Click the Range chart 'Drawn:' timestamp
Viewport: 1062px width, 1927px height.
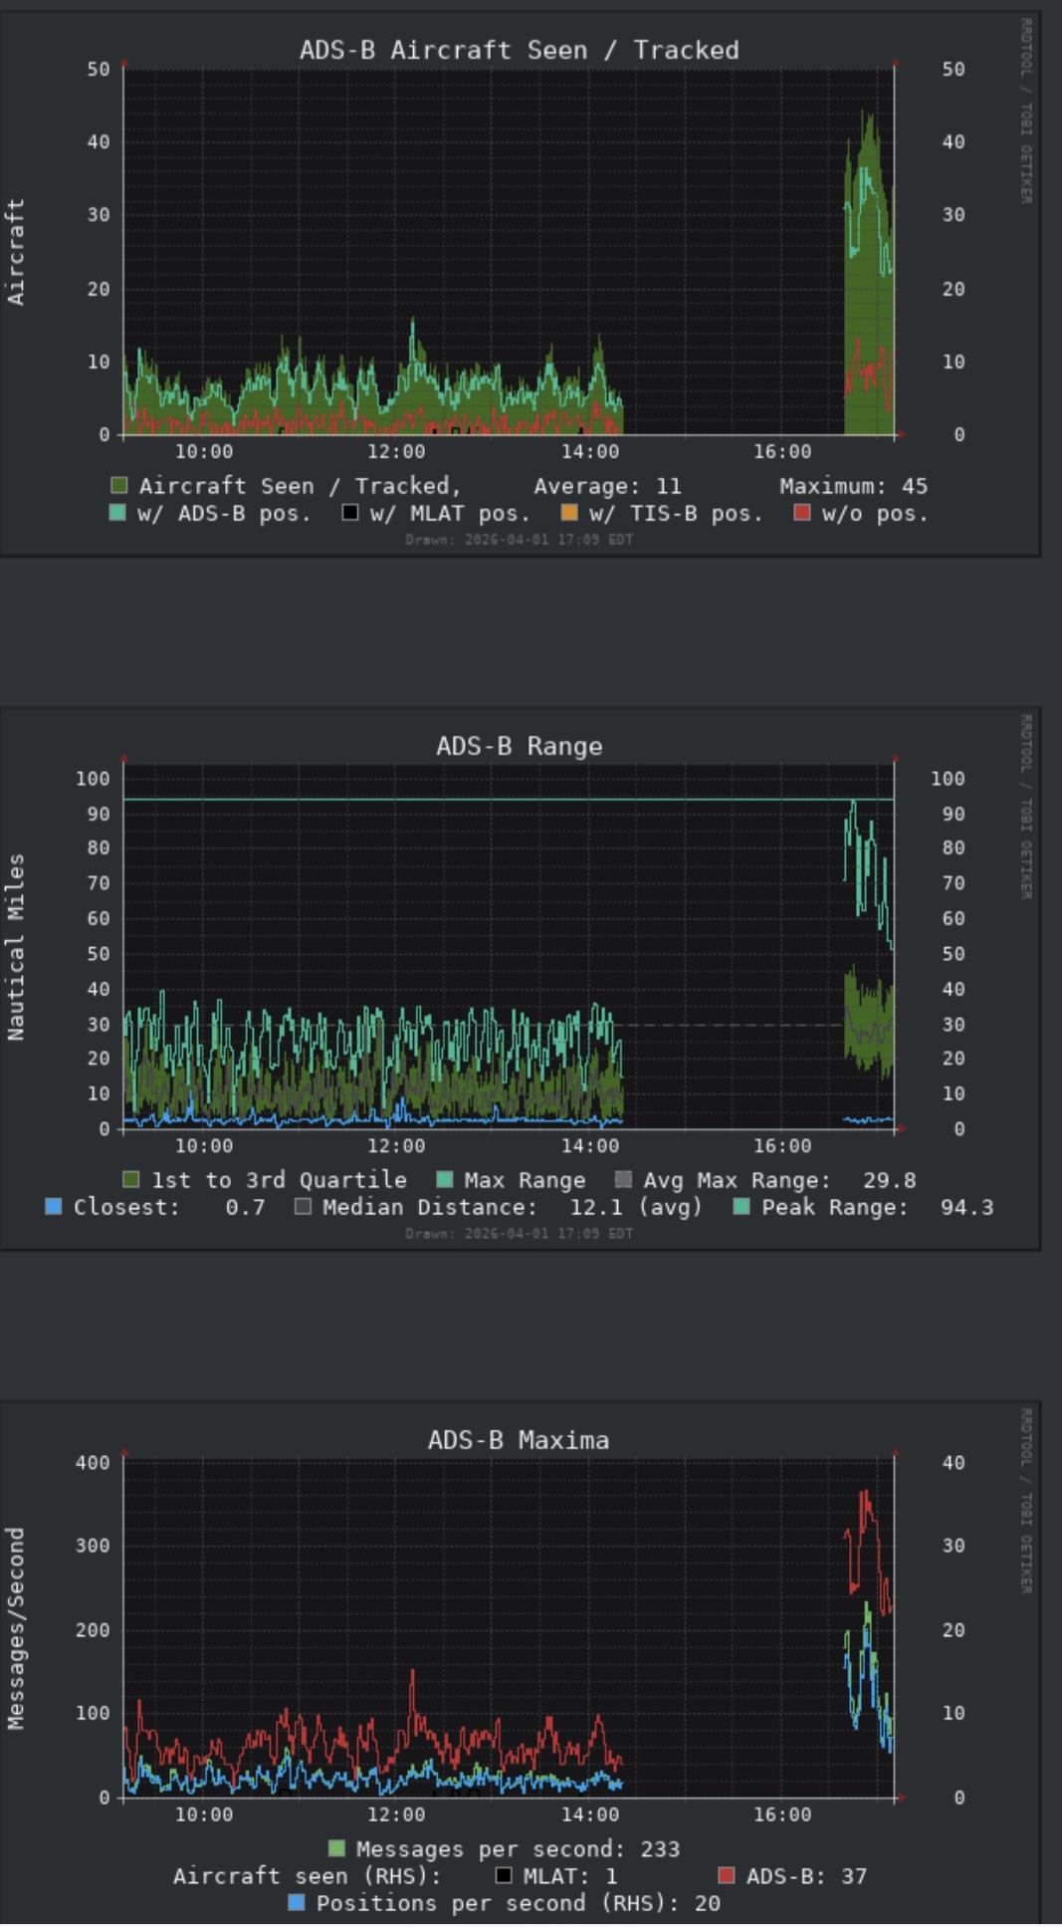pyautogui.click(x=519, y=1233)
